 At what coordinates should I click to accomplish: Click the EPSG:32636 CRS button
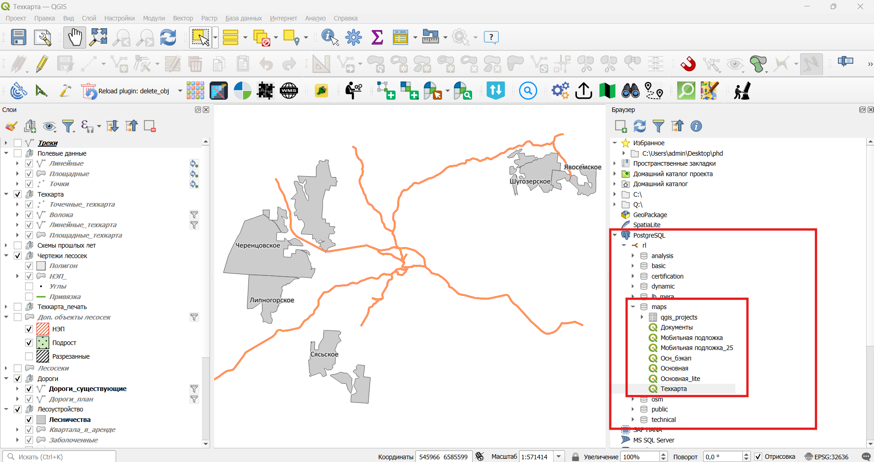pos(827,457)
